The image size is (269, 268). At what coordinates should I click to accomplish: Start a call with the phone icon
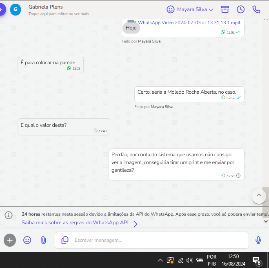(x=256, y=9)
